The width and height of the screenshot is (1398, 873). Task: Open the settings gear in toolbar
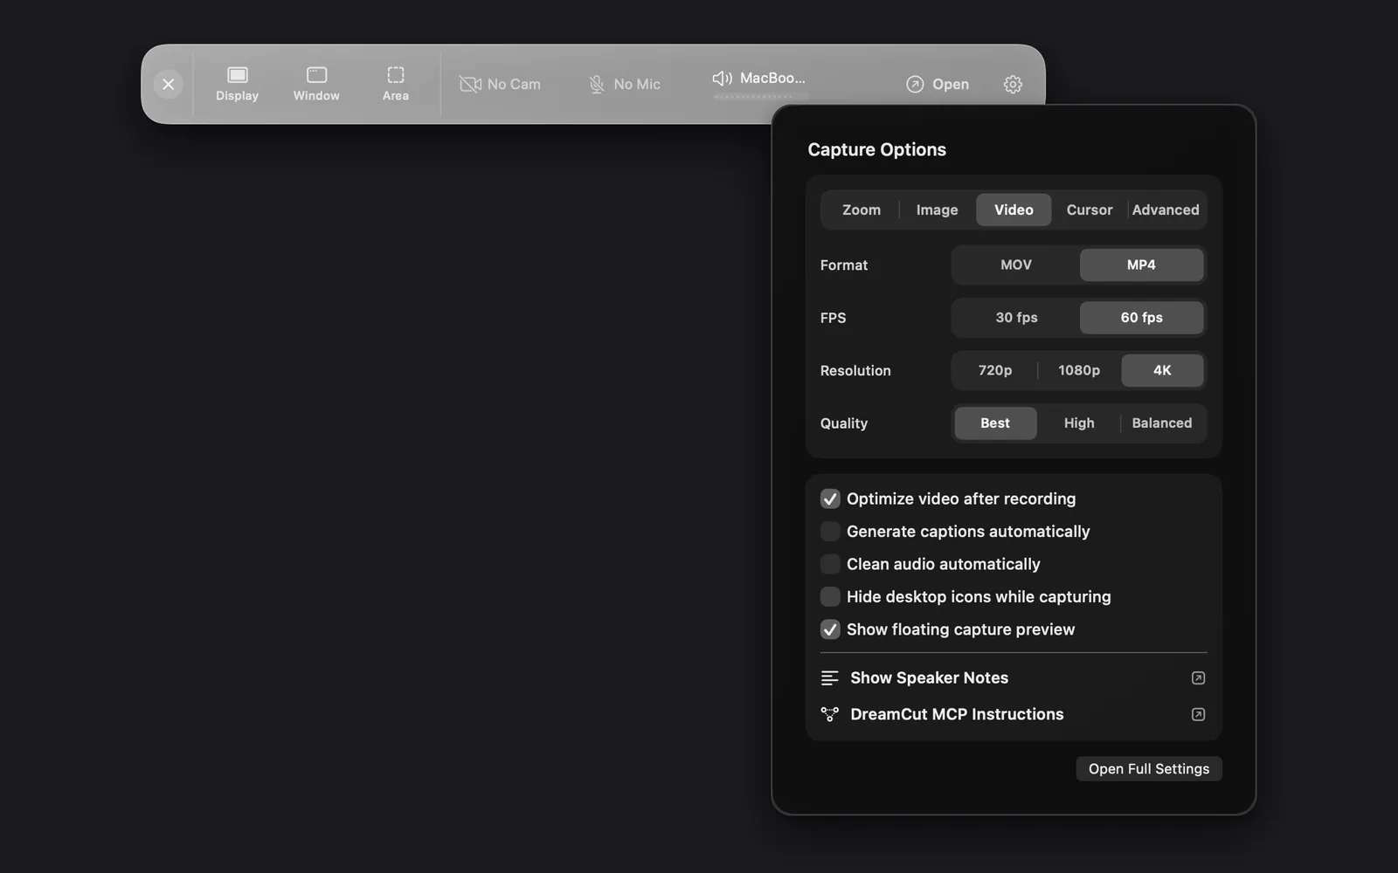(1013, 84)
